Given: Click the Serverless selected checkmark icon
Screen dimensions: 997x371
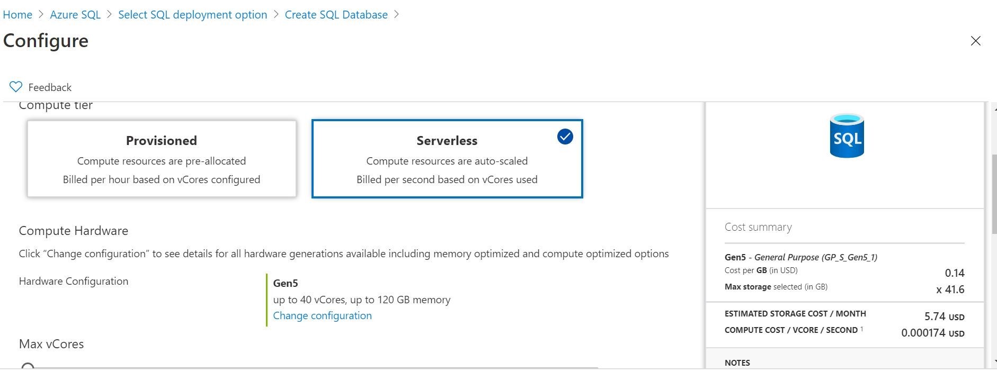Looking at the screenshot, I should [x=565, y=137].
